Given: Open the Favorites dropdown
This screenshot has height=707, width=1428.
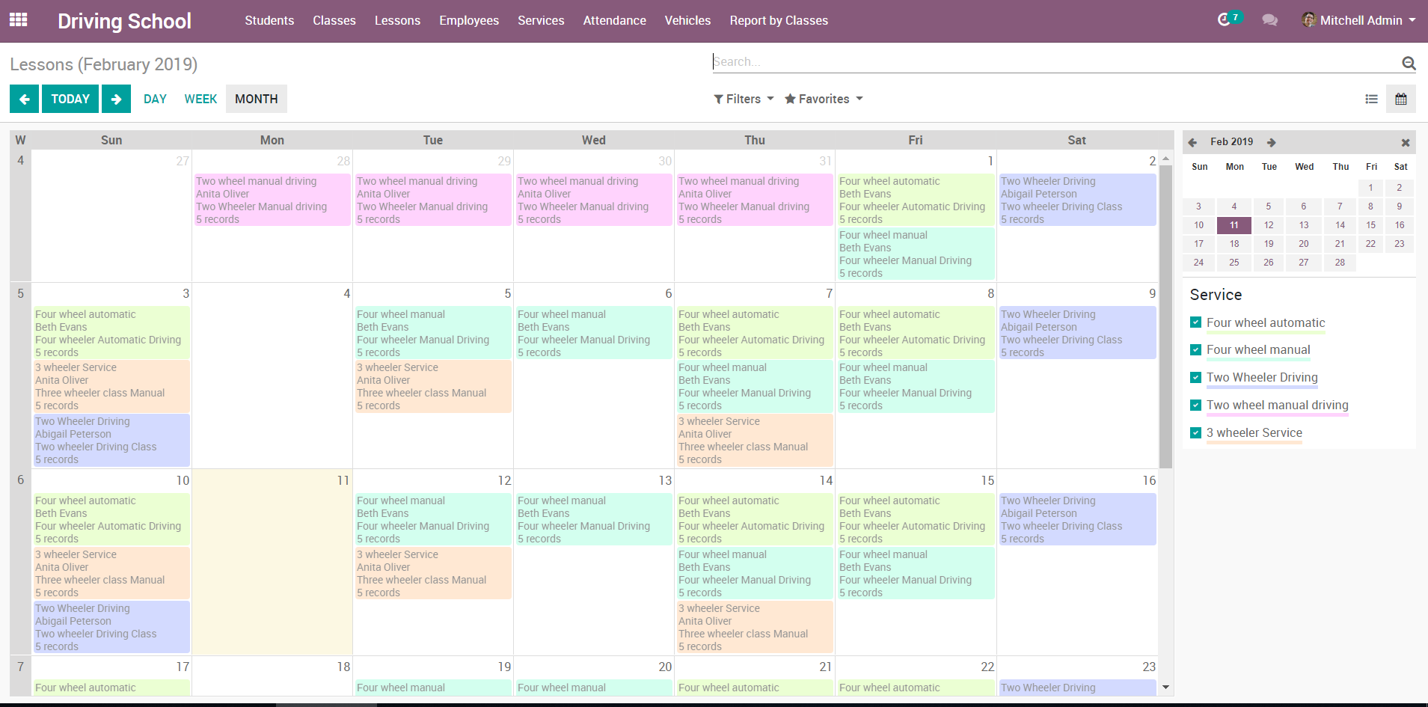Looking at the screenshot, I should [824, 99].
